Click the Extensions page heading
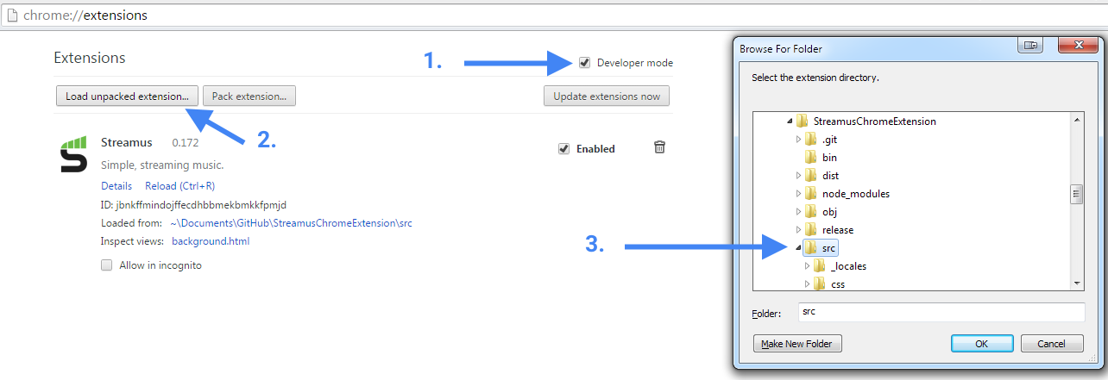This screenshot has width=1108, height=380. [x=90, y=58]
